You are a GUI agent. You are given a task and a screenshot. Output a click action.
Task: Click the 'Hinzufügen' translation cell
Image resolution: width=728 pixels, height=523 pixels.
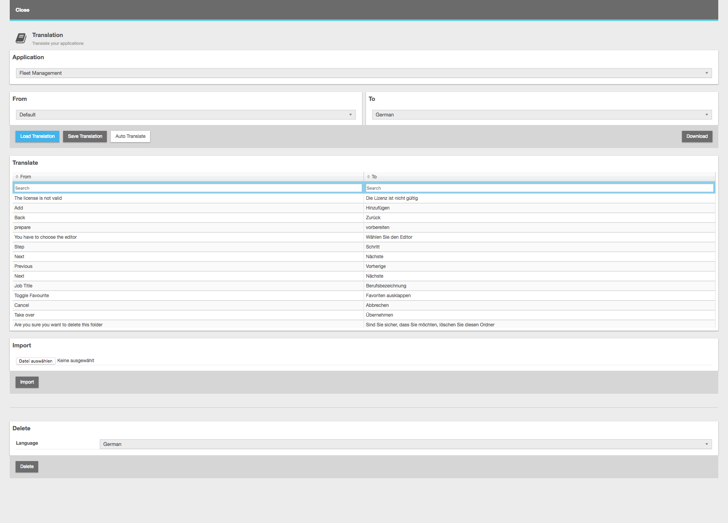[x=539, y=208]
